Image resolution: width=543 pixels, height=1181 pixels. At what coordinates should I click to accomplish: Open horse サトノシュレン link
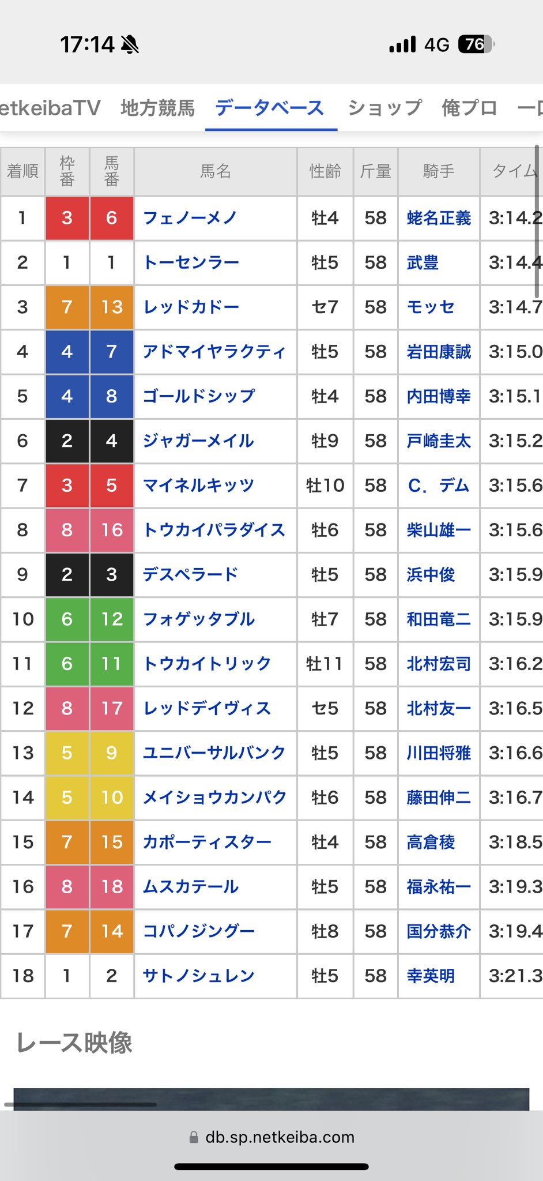[x=198, y=976]
